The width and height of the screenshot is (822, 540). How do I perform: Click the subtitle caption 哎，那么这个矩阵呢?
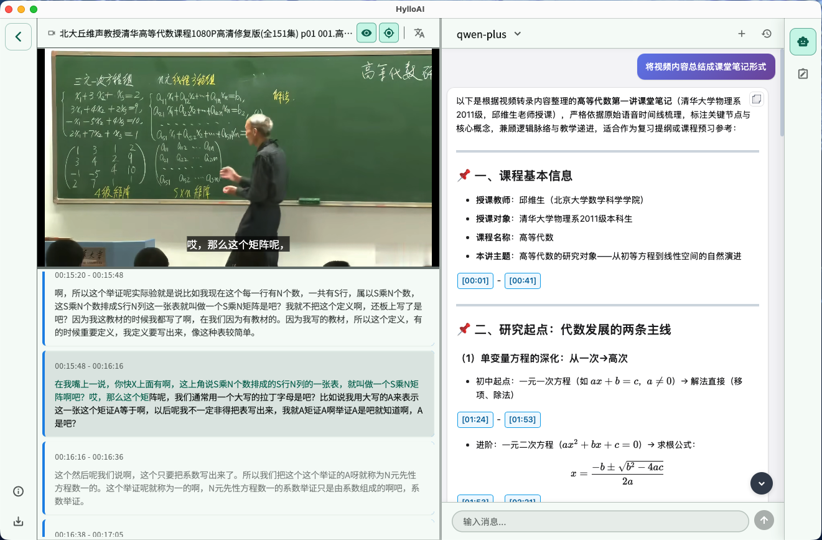coord(239,245)
